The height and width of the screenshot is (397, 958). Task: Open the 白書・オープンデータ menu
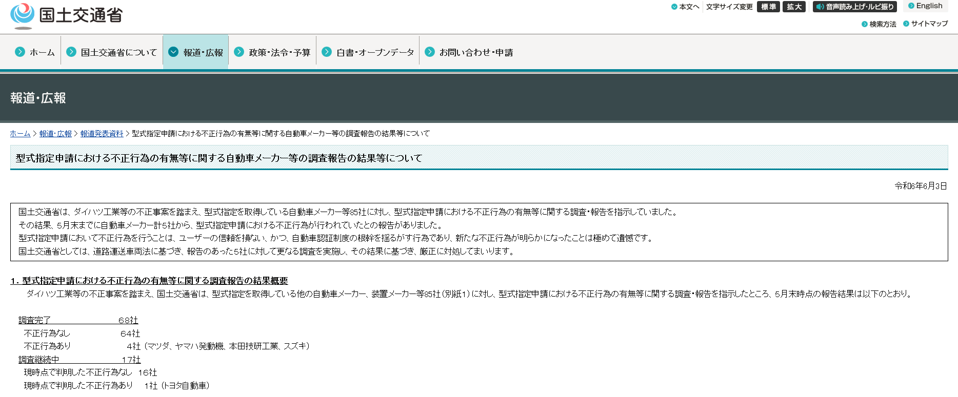click(x=375, y=52)
